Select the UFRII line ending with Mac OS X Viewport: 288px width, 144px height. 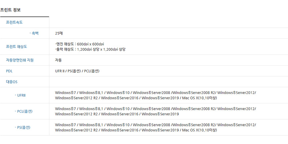point(136,98)
